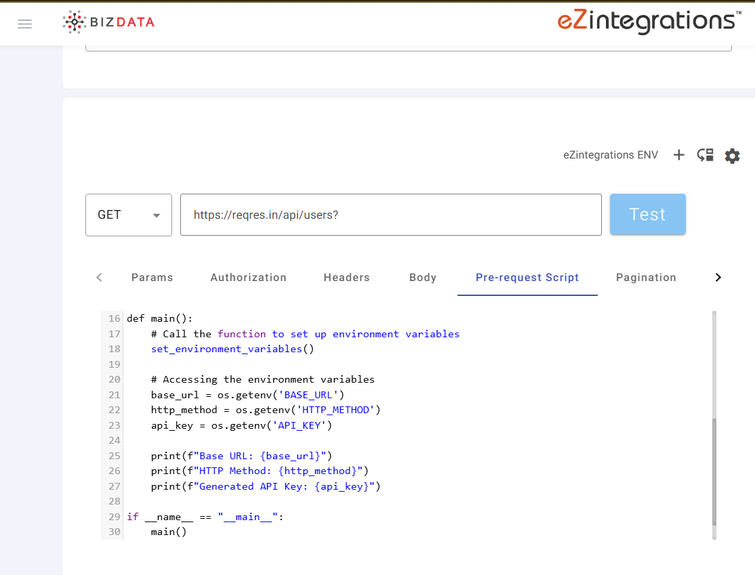This screenshot has height=575, width=755.
Task: Click the eZintegrations ENV label
Action: [x=610, y=154]
